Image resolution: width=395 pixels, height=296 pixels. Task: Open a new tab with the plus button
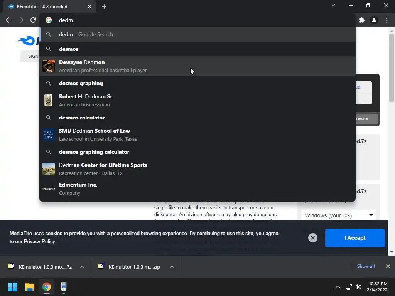pos(104,7)
